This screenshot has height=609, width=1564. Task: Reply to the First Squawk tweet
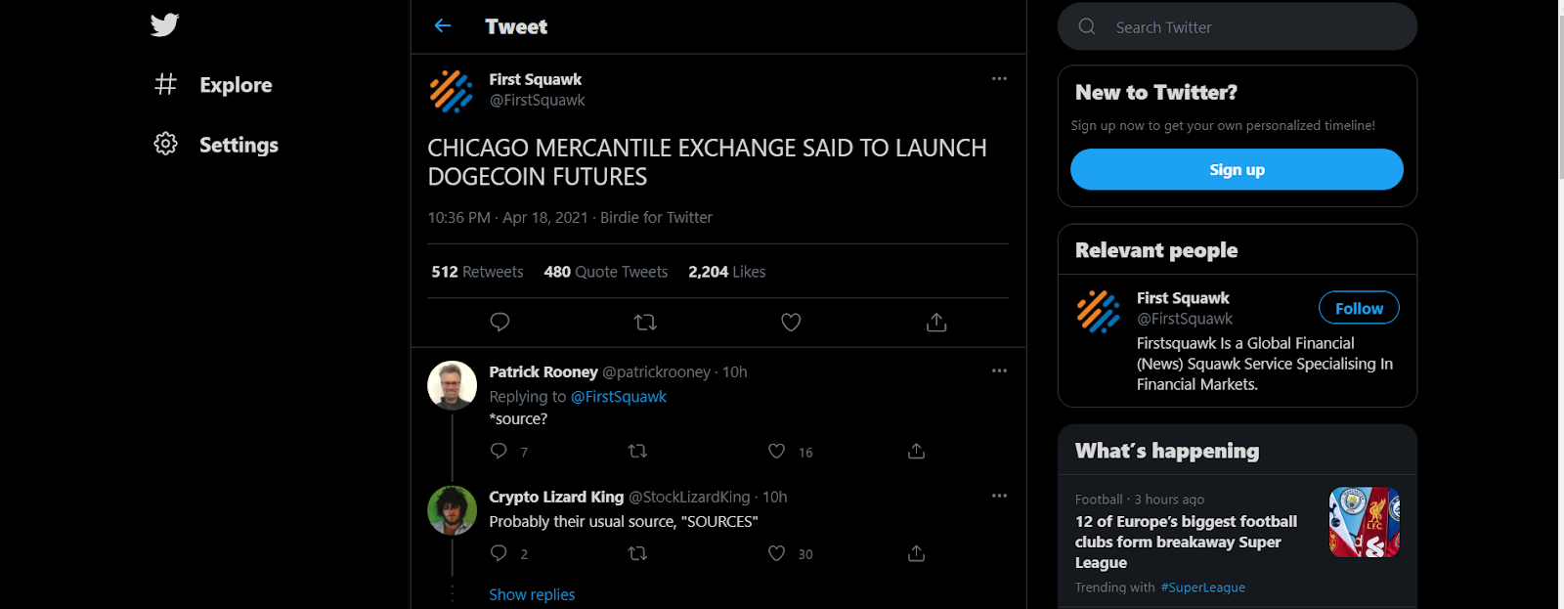pos(500,322)
